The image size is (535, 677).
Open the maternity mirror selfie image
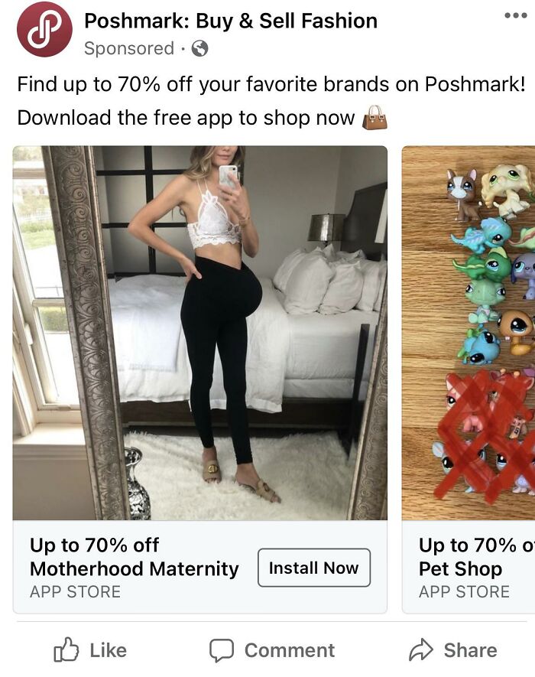[x=200, y=333]
